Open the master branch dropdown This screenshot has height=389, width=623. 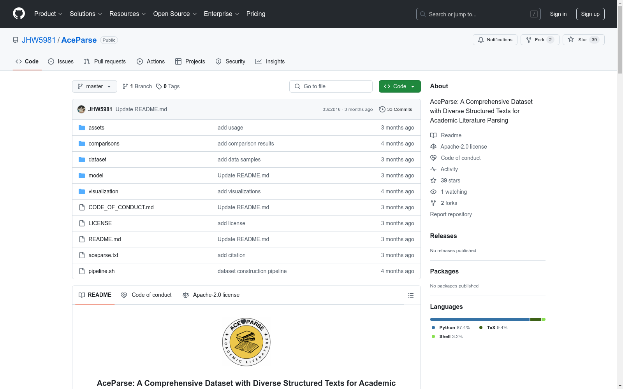tap(95, 86)
